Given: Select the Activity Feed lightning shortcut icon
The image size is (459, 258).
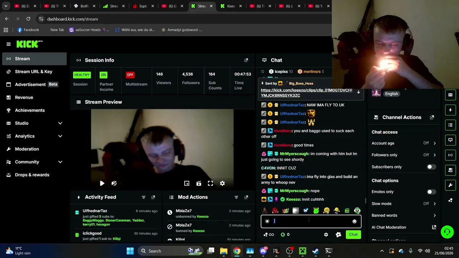Looking at the screenshot, I should pyautogui.click(x=450, y=110).
